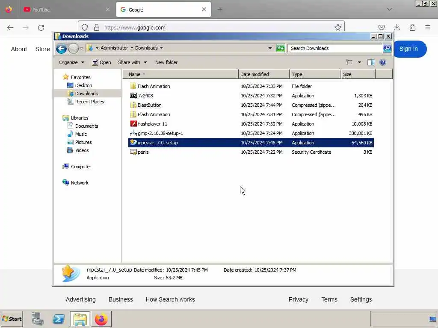Expand the Administrator breadcrumb arrow
The height and width of the screenshot is (328, 438).
coord(132,48)
